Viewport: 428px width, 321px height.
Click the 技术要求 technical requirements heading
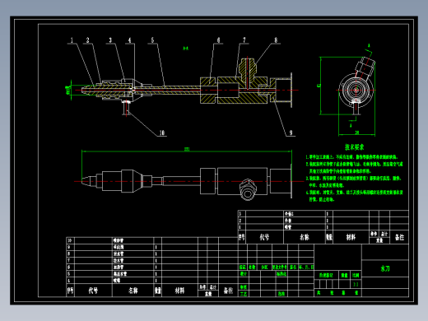pos(355,147)
